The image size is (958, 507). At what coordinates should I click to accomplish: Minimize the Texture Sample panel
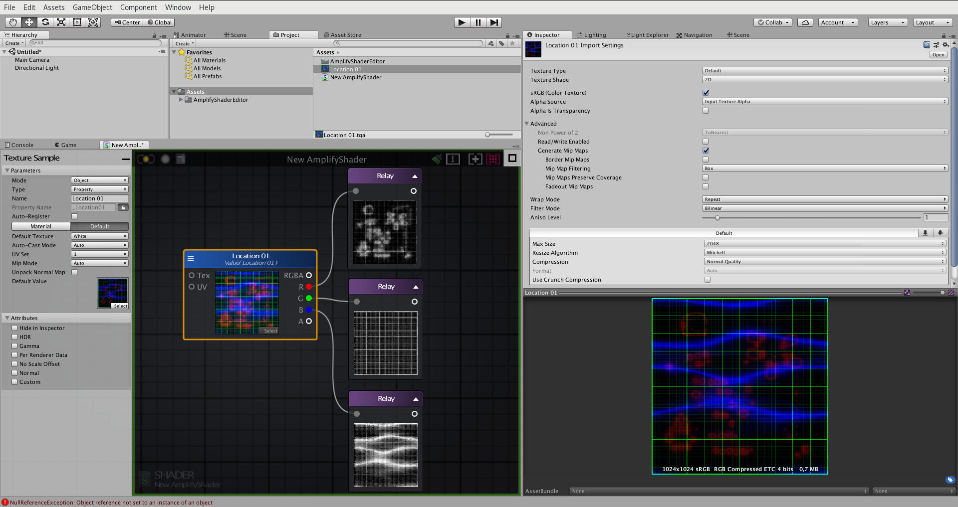pos(125,159)
